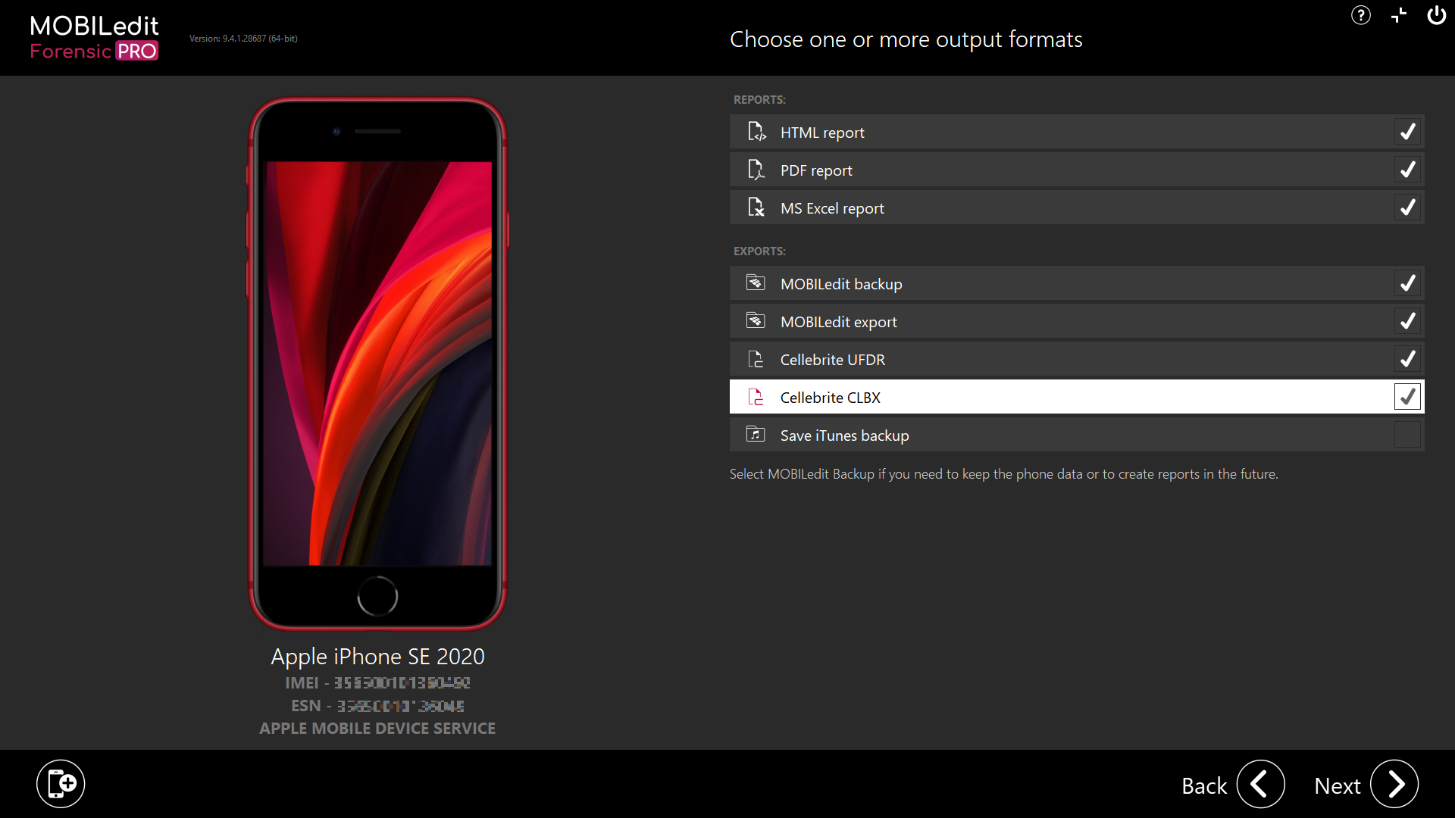This screenshot has height=818, width=1455.
Task: Click the HTML report file icon
Action: (756, 132)
